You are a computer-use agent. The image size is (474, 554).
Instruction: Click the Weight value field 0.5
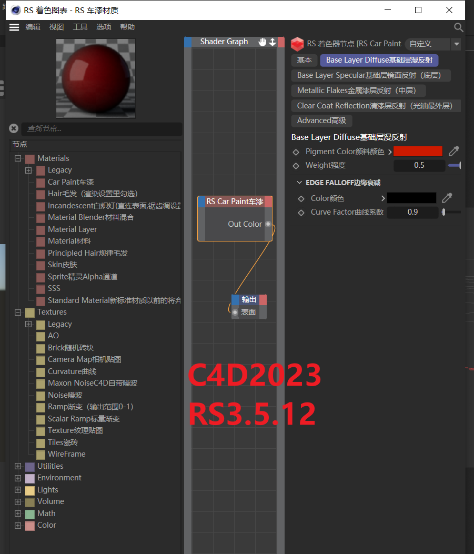[419, 165]
